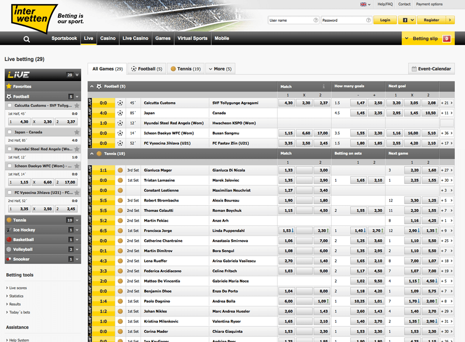Image resolution: width=465 pixels, height=342 pixels.
Task: Open the Help/FAQ link
Action: coord(385,4)
